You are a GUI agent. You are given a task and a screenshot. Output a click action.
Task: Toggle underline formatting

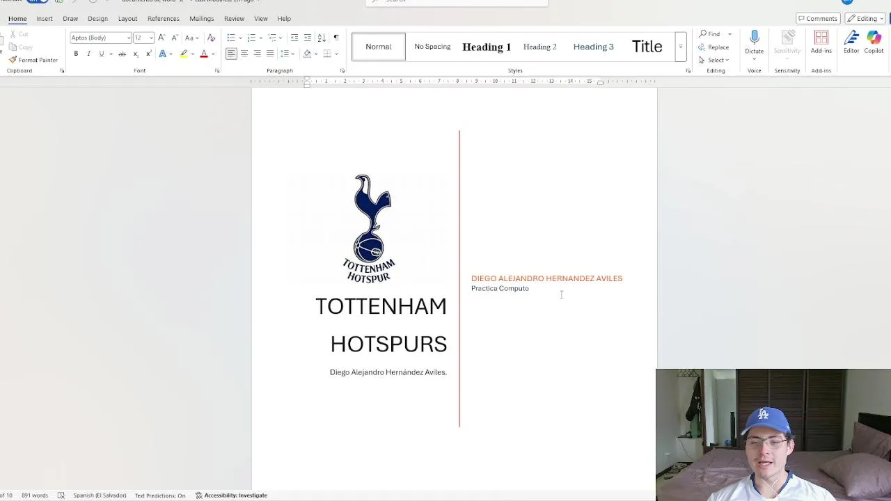point(101,54)
